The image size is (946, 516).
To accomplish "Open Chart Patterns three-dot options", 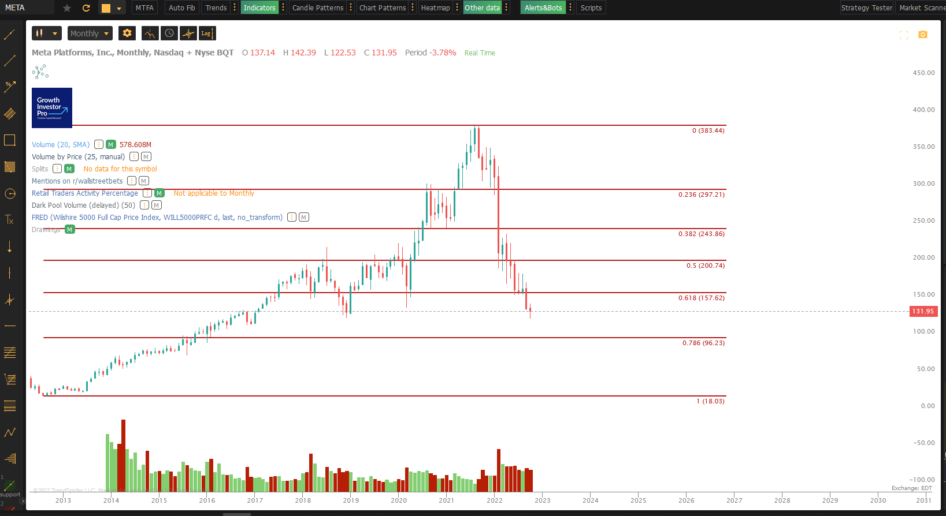I will coord(413,8).
